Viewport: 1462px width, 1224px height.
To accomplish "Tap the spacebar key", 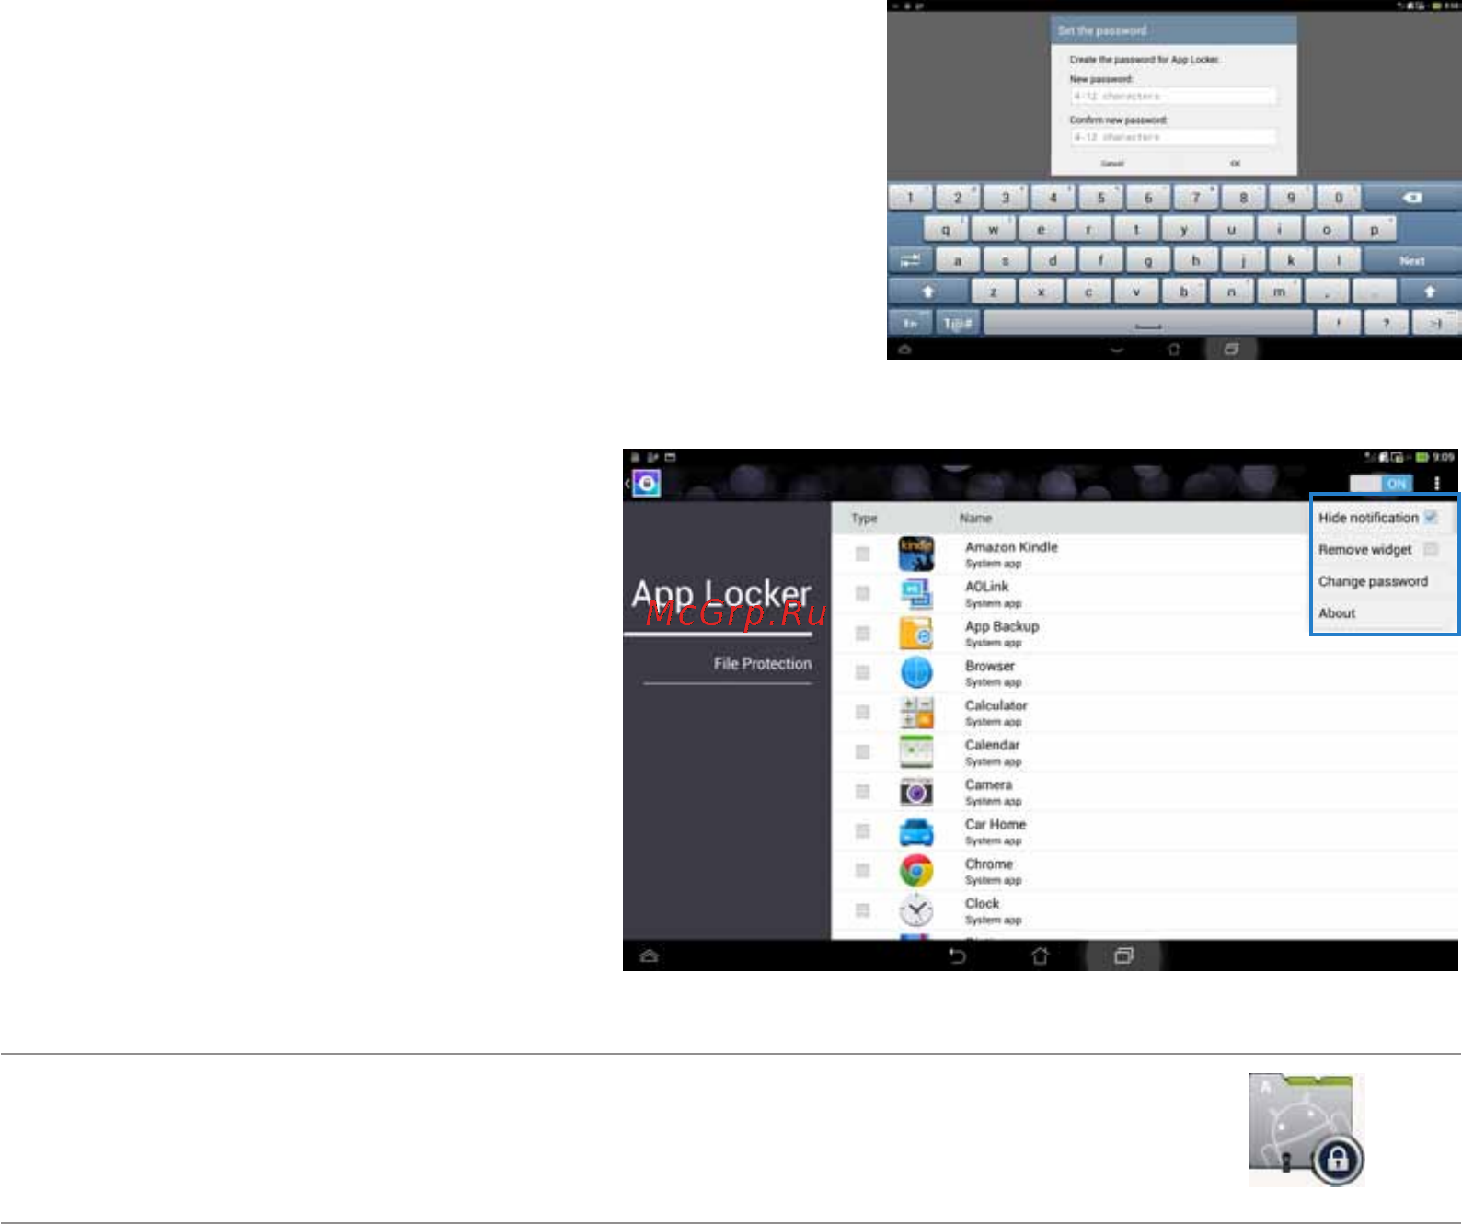I will coord(1148,323).
